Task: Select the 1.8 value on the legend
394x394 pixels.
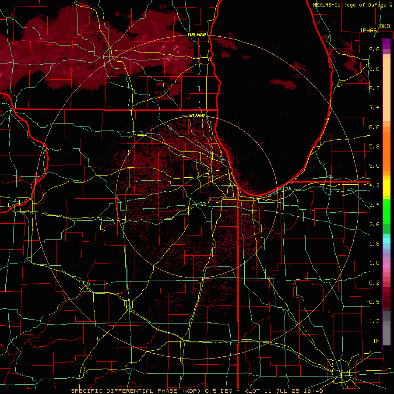Action: 374,244
